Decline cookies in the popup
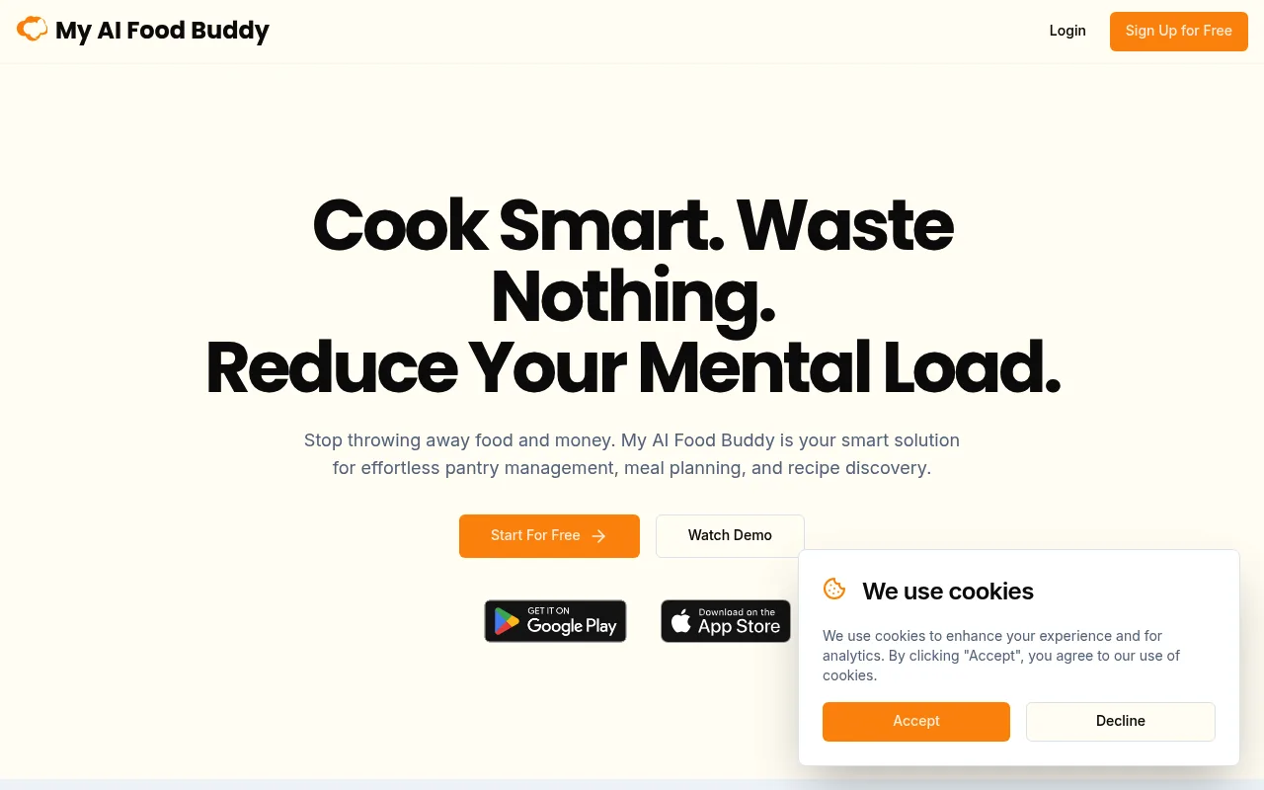This screenshot has height=790, width=1264. (1121, 722)
